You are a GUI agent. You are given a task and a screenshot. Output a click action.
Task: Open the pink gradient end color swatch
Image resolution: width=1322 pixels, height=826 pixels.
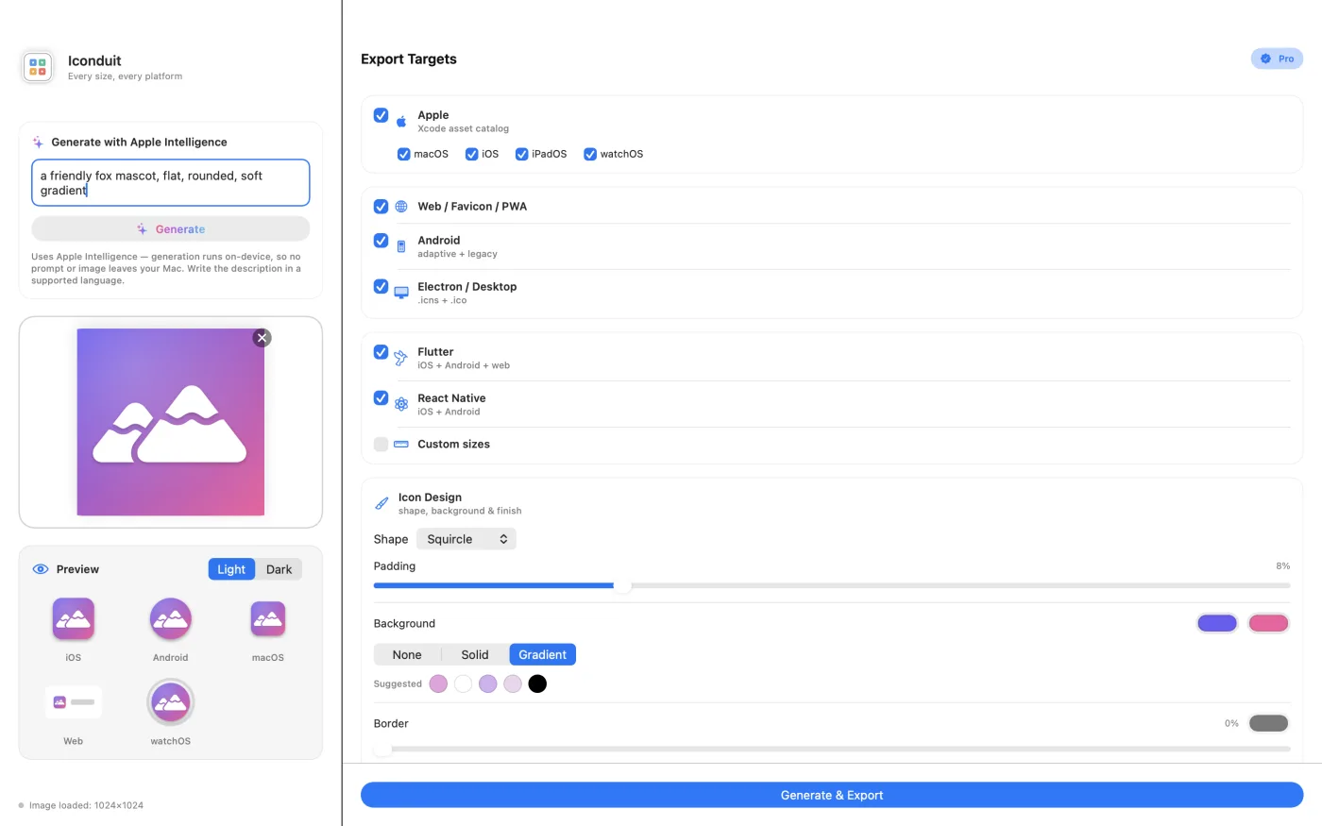1268,623
